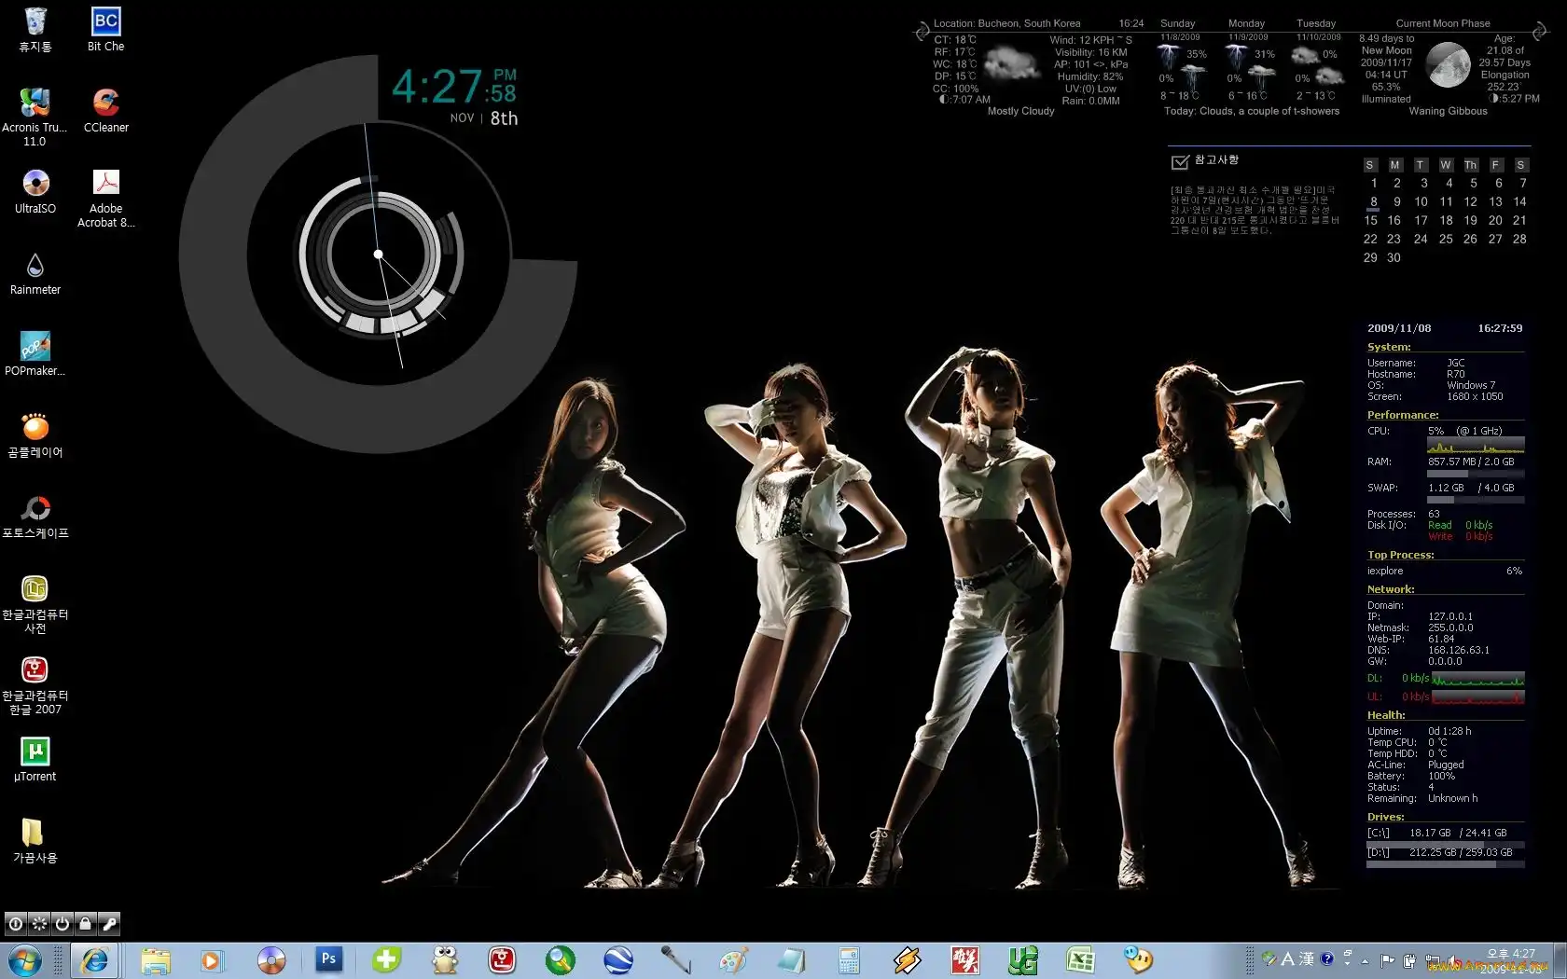Click the Korean/English language indicator in the tray
The image size is (1567, 979).
point(1287,958)
